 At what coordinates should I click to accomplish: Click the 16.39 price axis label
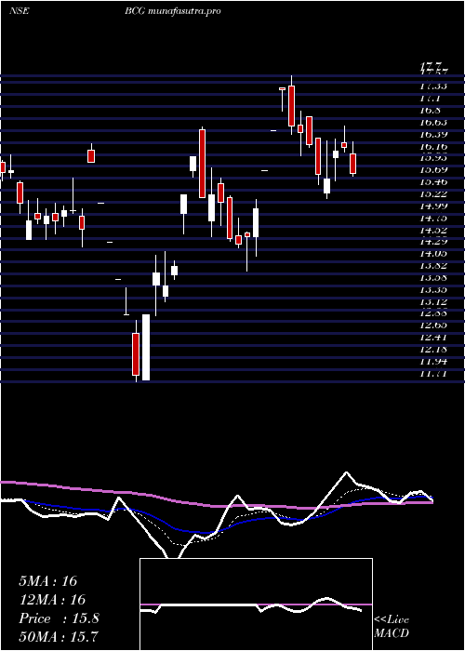coord(433,134)
